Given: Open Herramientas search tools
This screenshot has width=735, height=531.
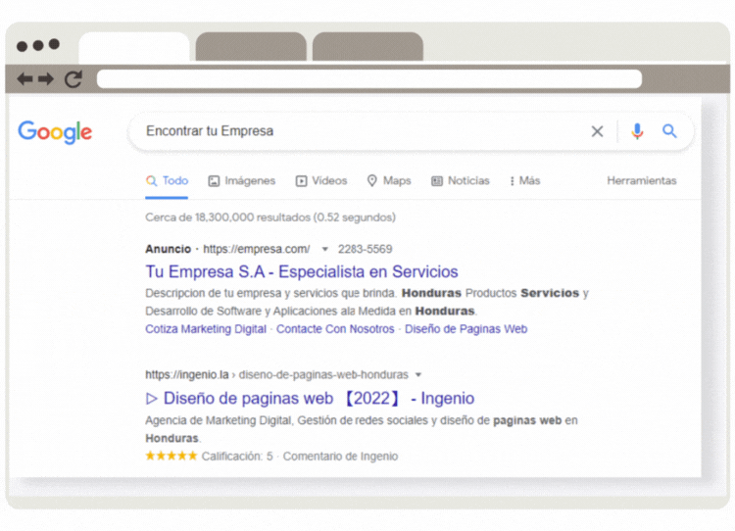Looking at the screenshot, I should pyautogui.click(x=642, y=181).
